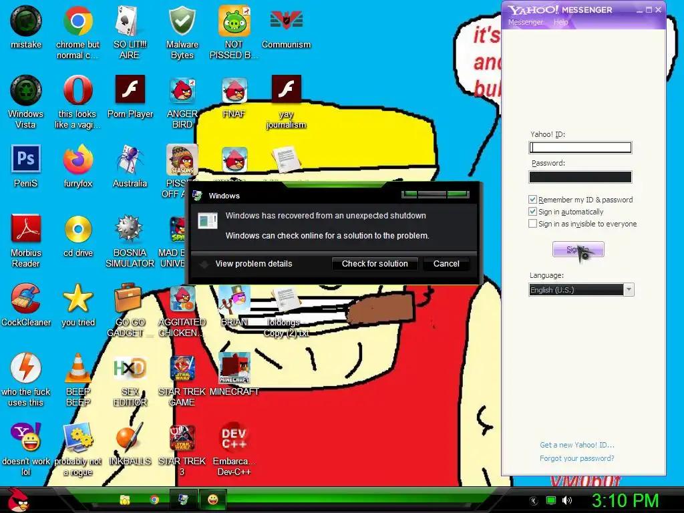Open the 'yay journalism' Flash icon
This screenshot has width=684, height=513.
[286, 90]
